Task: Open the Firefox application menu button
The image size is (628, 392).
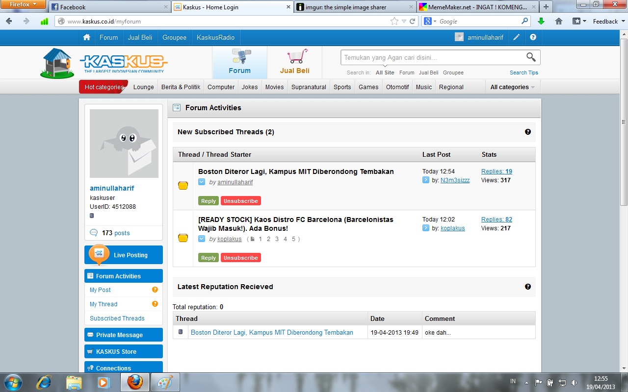Action: tap(24, 4)
